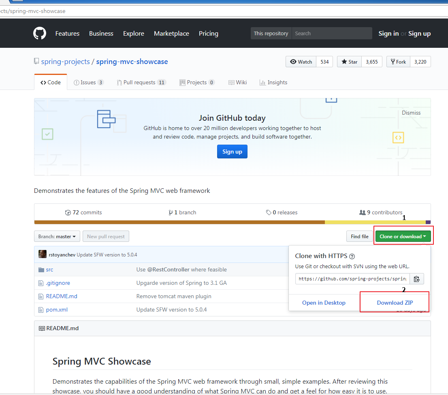Select the clone URL text field
This screenshot has height=395, width=448.
pos(352,279)
